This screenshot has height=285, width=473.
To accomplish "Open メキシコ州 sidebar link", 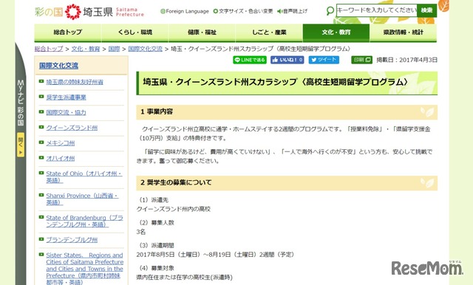I will point(61,143).
